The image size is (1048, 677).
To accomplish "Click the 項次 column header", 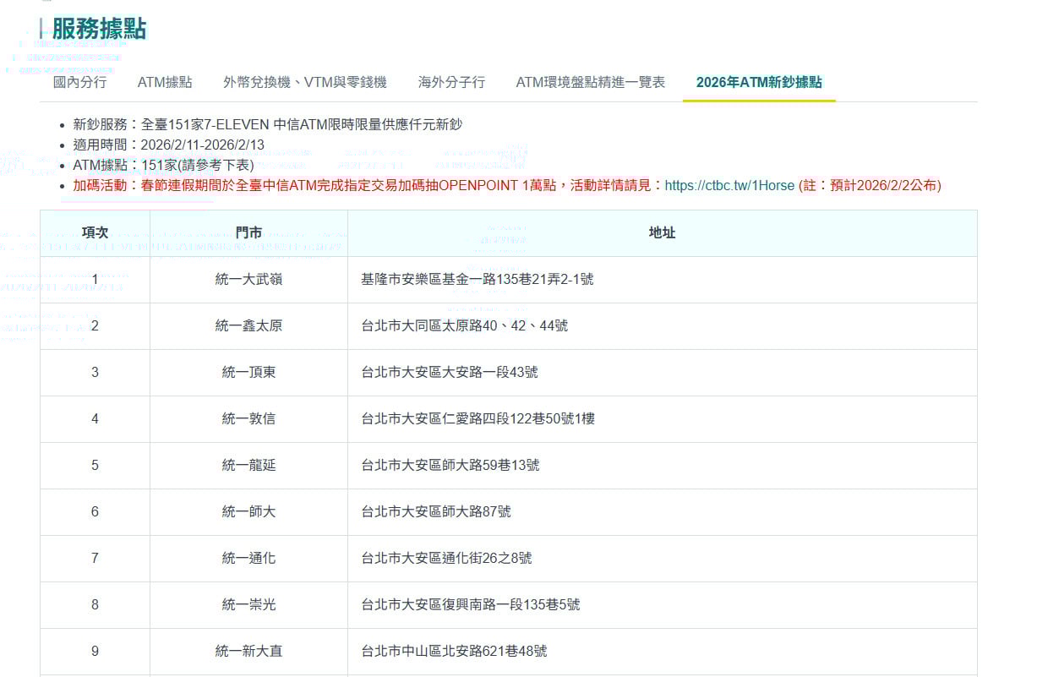I will (95, 233).
